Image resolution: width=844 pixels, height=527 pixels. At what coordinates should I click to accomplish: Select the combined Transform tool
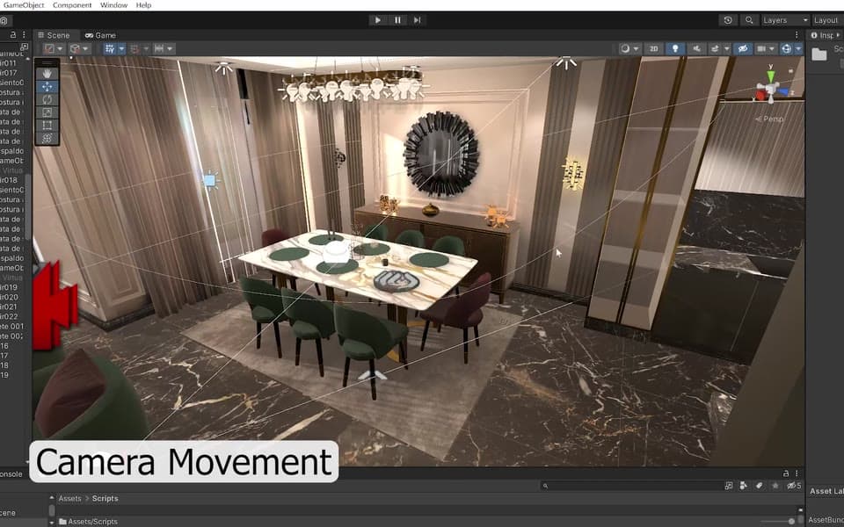(x=47, y=138)
